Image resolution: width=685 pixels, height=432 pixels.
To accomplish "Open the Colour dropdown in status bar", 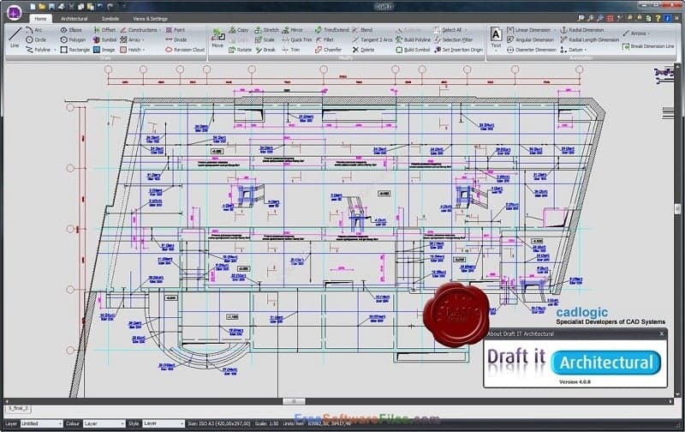I will tap(123, 423).
